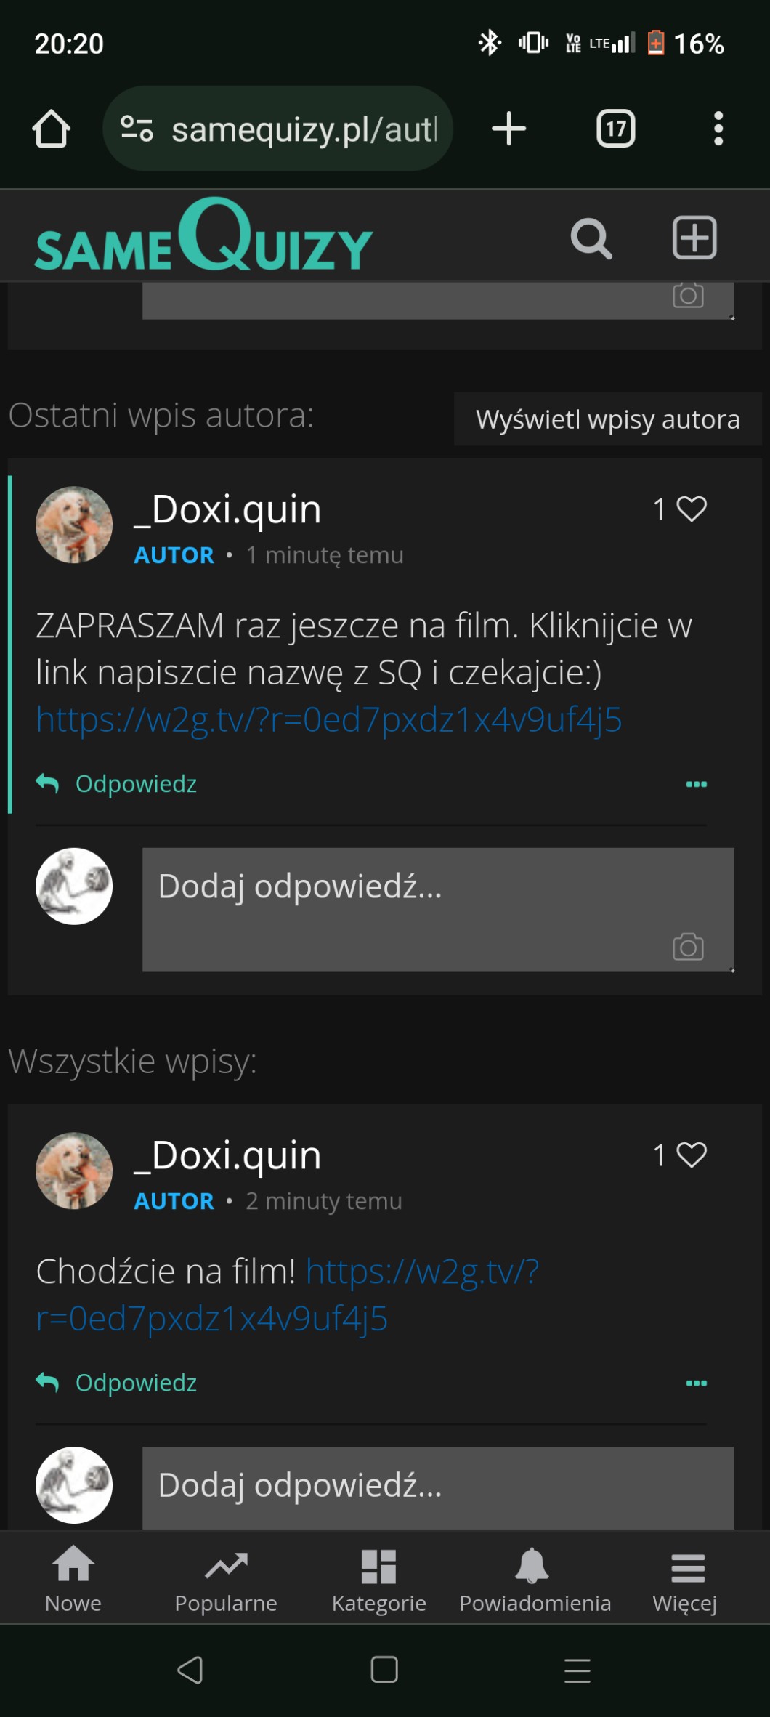The width and height of the screenshot is (770, 1717).
Task: Tap the search magnifier icon
Action: click(x=591, y=238)
